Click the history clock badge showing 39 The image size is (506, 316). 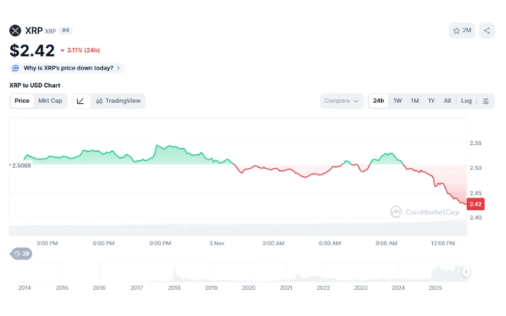21,253
